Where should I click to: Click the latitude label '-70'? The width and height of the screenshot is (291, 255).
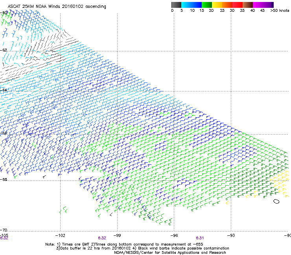click(4, 230)
